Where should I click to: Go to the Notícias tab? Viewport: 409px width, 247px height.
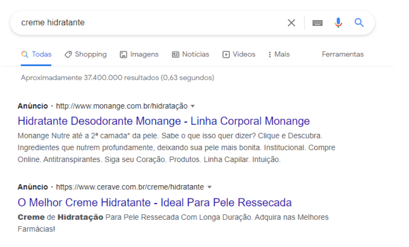(190, 54)
